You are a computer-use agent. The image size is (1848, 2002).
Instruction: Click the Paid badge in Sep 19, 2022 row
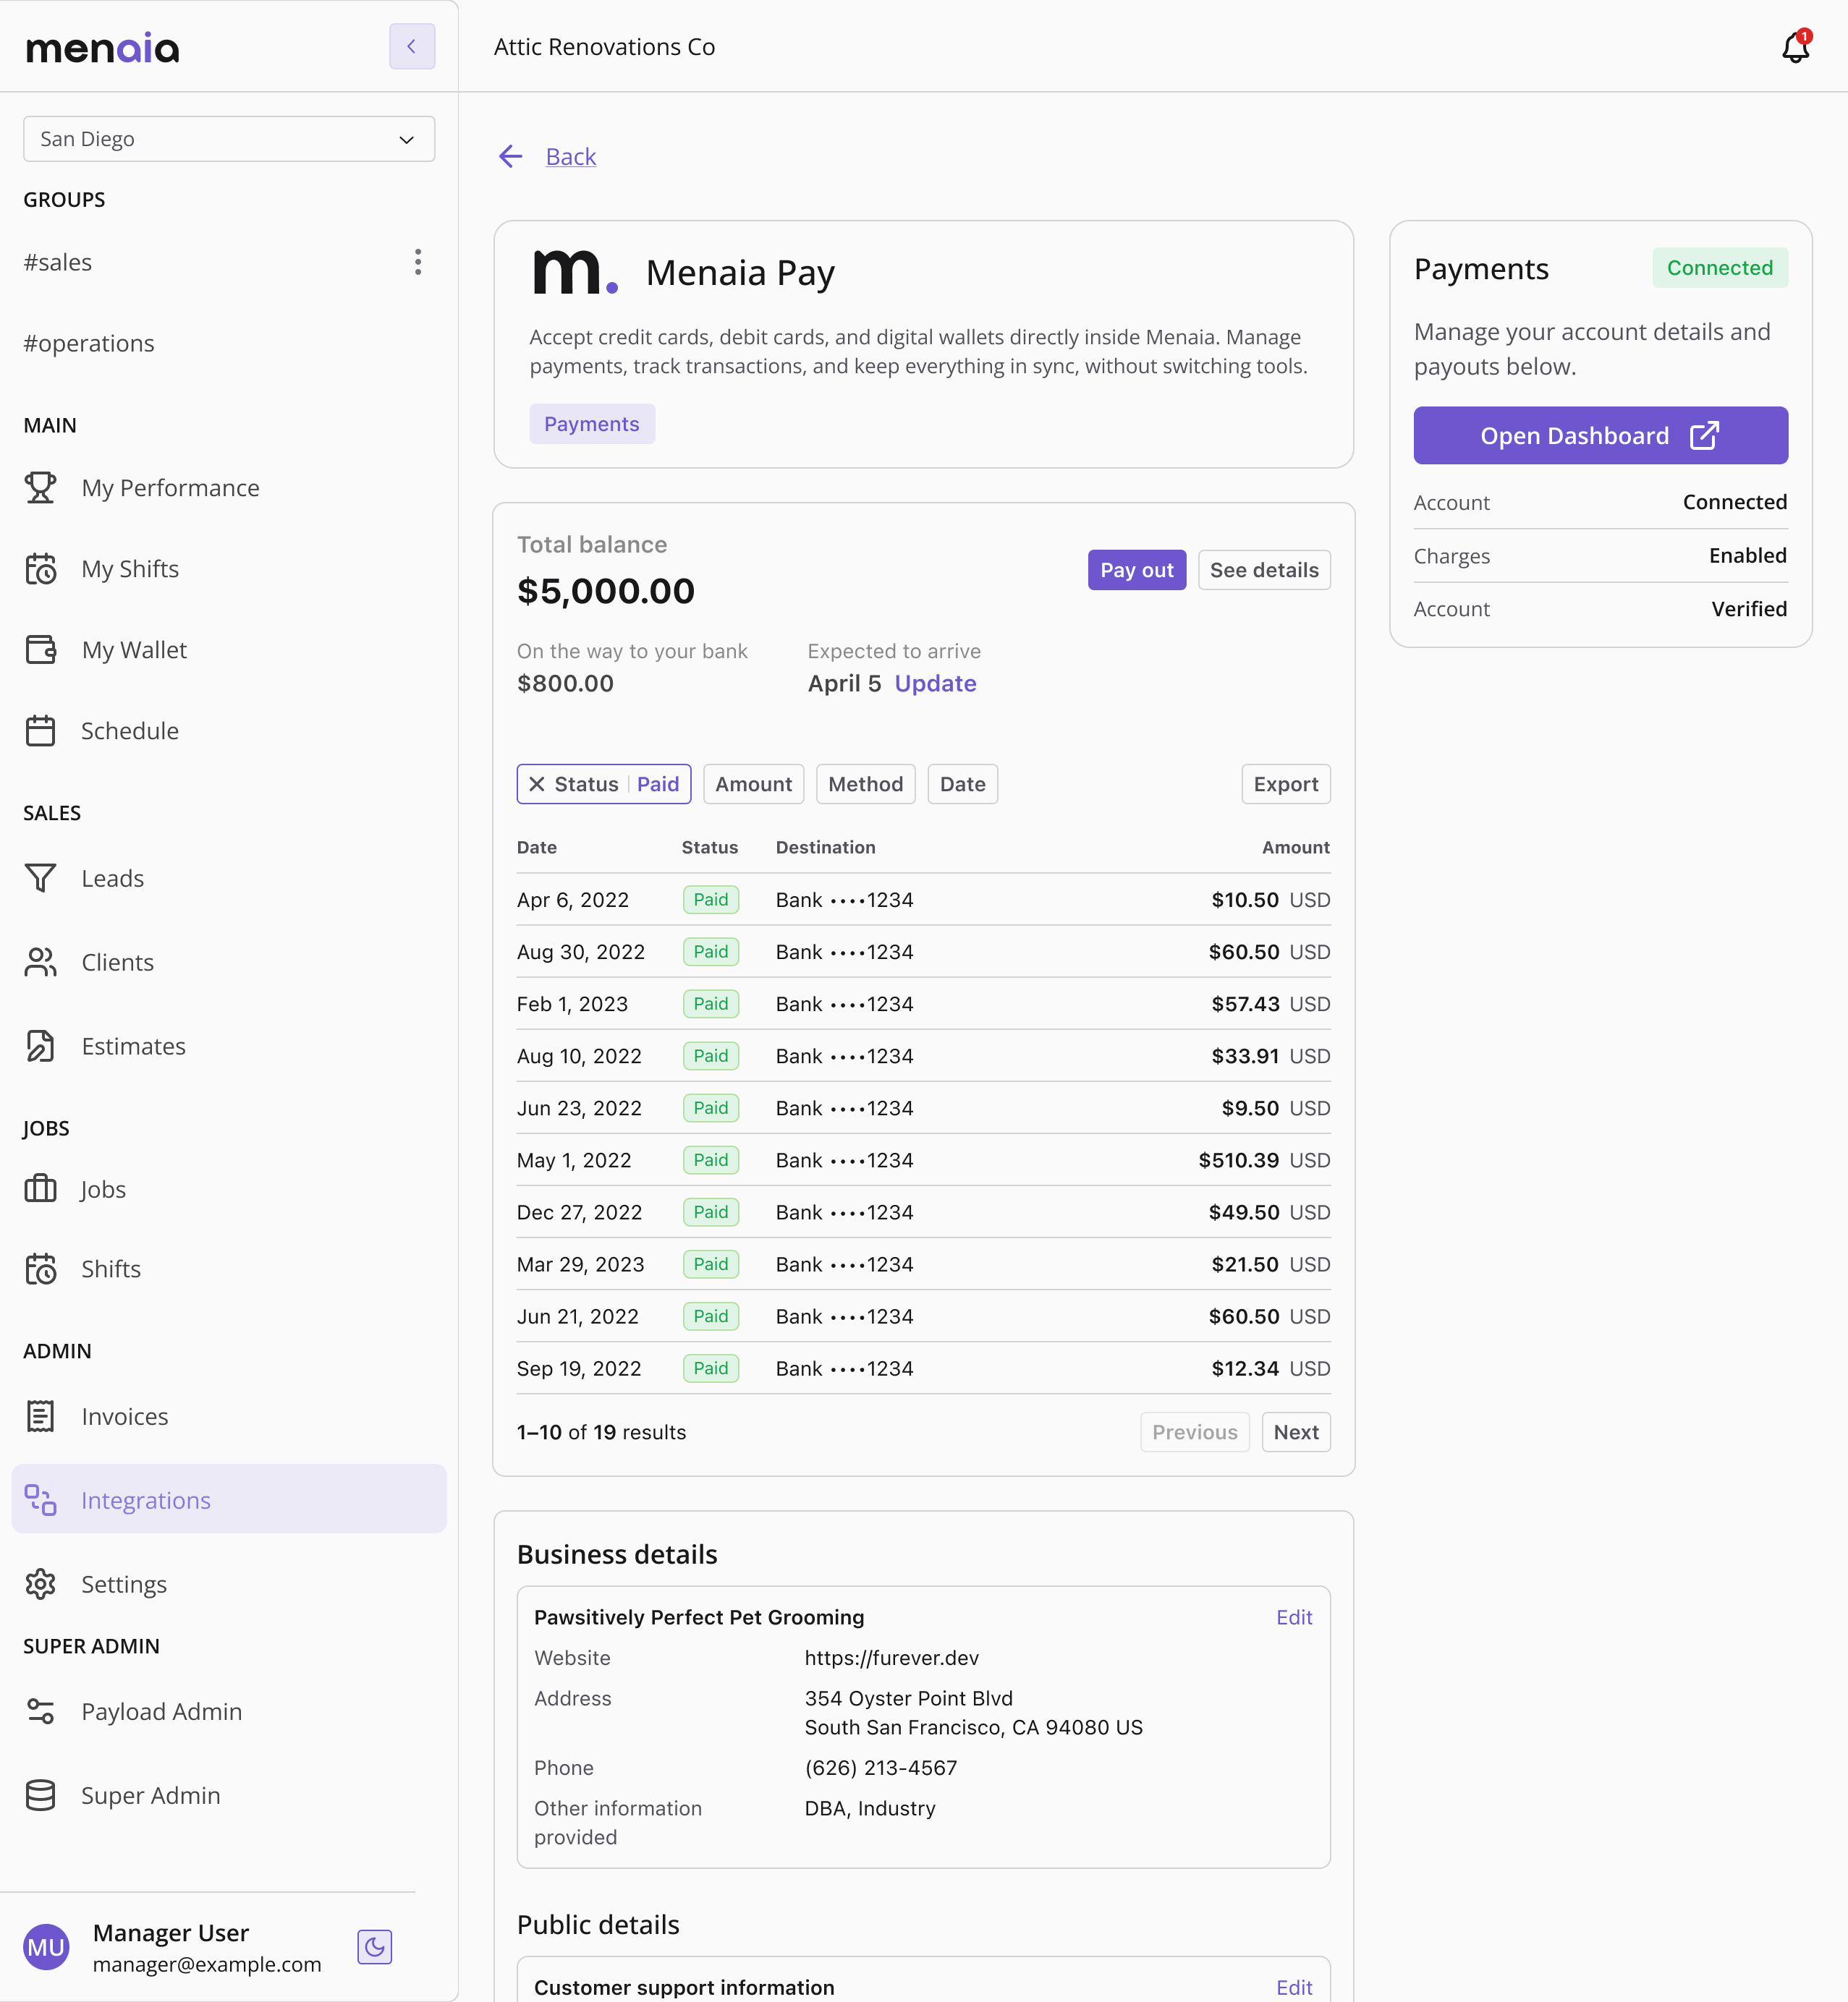711,1367
